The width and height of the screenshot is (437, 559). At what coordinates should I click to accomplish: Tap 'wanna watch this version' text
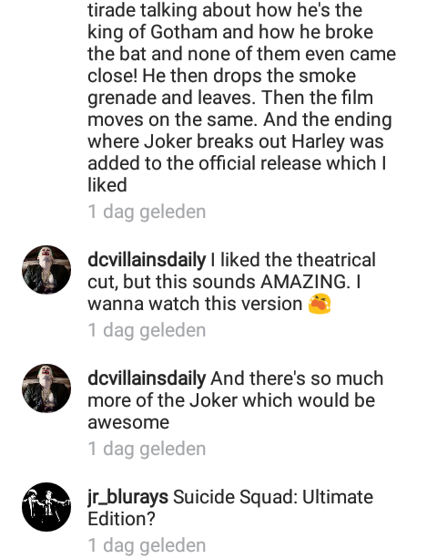click(195, 304)
